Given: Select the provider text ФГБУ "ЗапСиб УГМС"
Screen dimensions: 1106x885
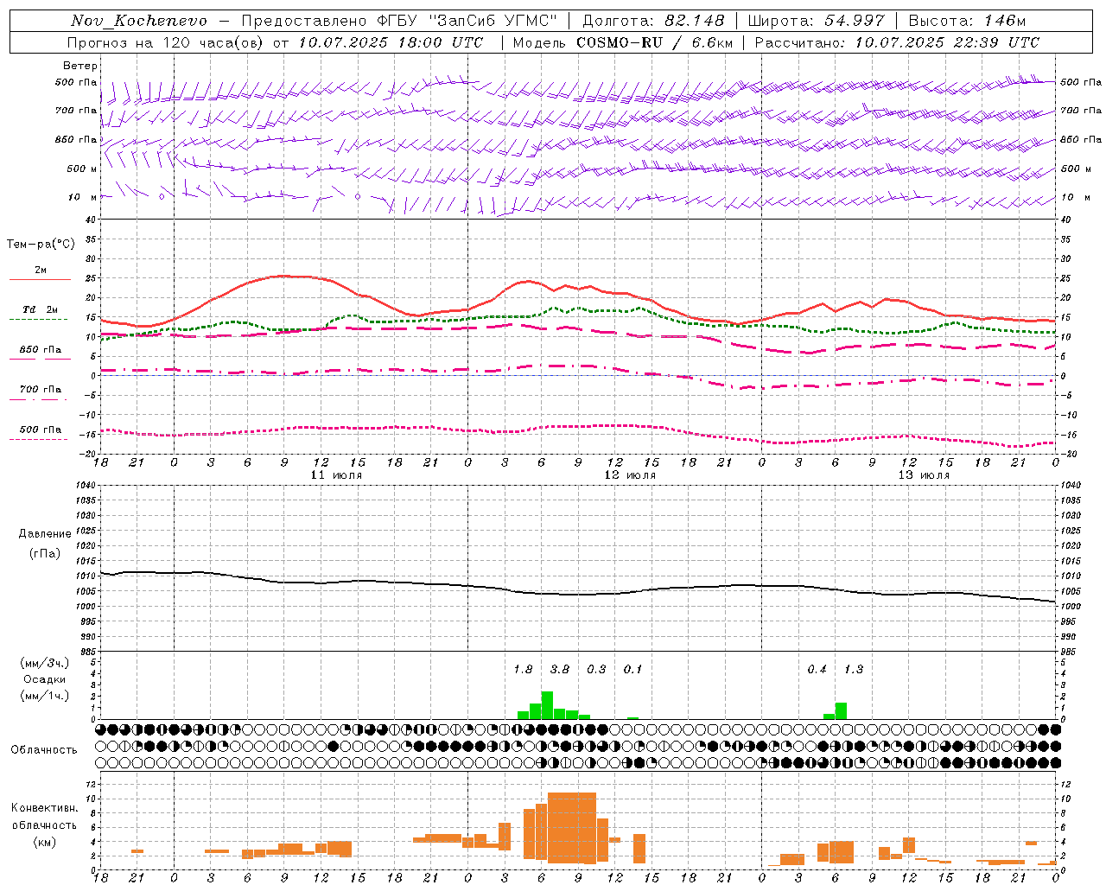Looking at the screenshot, I should coord(467,21).
